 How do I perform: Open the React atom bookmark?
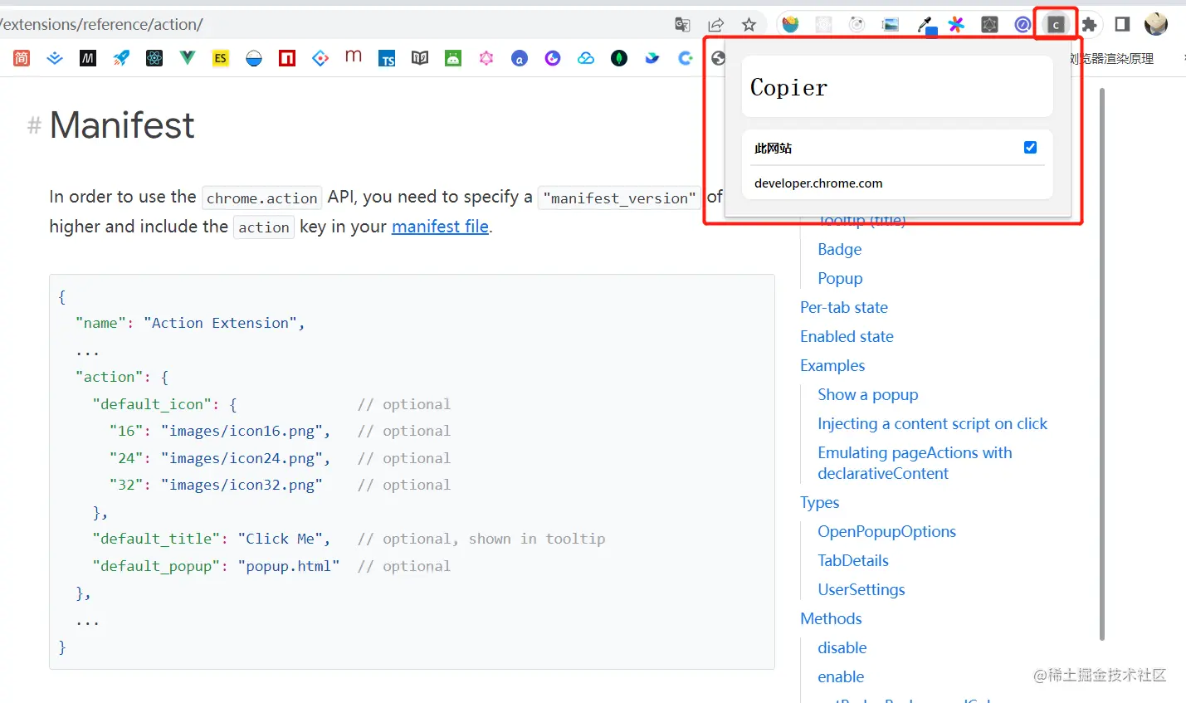pos(154,58)
